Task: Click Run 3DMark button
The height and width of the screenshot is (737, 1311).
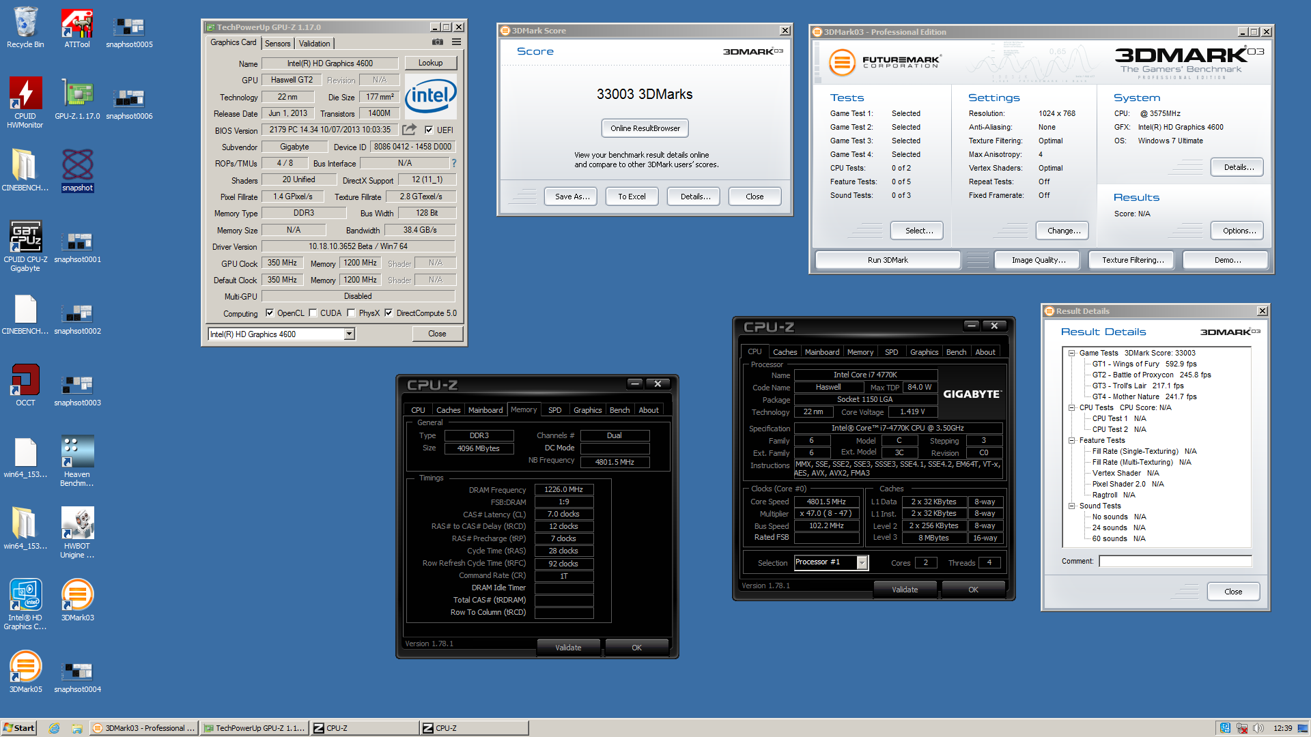Action: pos(888,260)
